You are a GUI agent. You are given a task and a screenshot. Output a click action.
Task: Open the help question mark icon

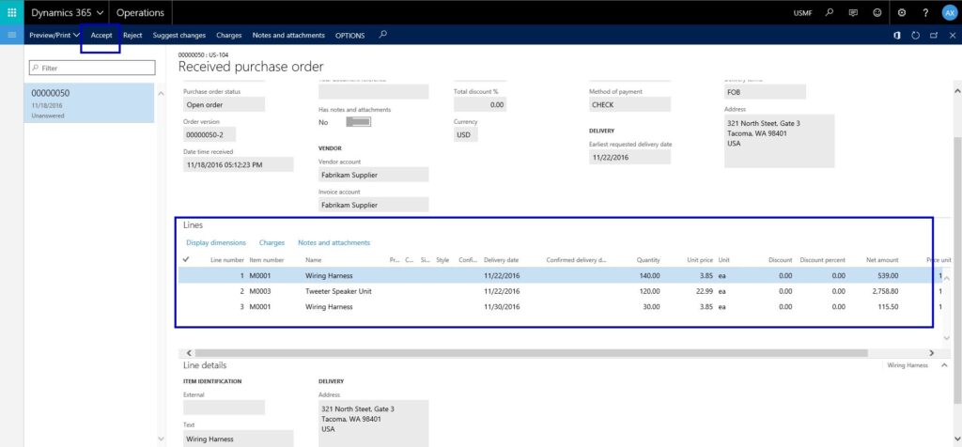925,12
